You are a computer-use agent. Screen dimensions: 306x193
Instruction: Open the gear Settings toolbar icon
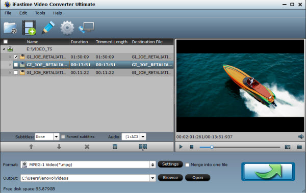(x=67, y=28)
